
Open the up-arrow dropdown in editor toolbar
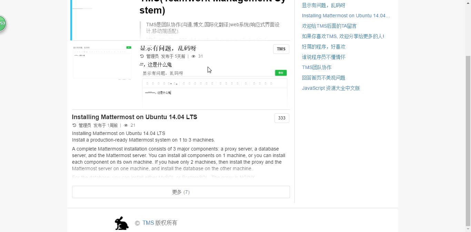click(176, 83)
